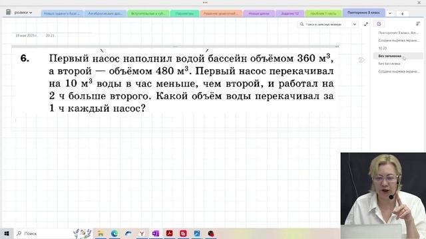Open the notebook list icon
This screenshot has height=239, width=426.
click(9, 12)
